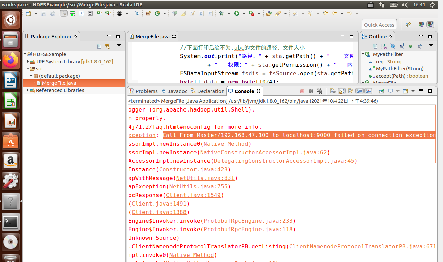
Task: Click the New Java Class icon
Action: click(157, 13)
